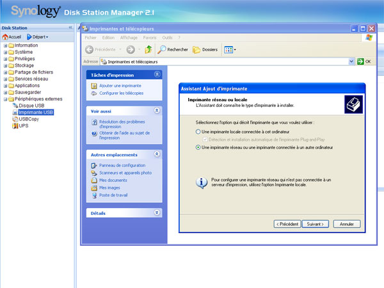Open the Affichage menu
The height and width of the screenshot is (288, 384).
click(129, 38)
